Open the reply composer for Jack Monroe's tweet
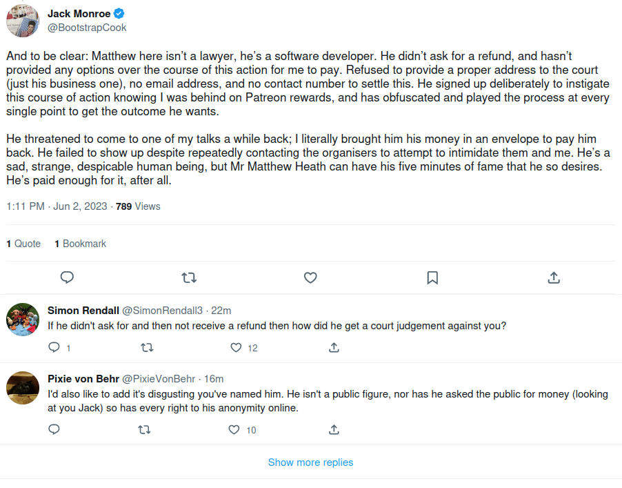The width and height of the screenshot is (622, 488). click(67, 277)
